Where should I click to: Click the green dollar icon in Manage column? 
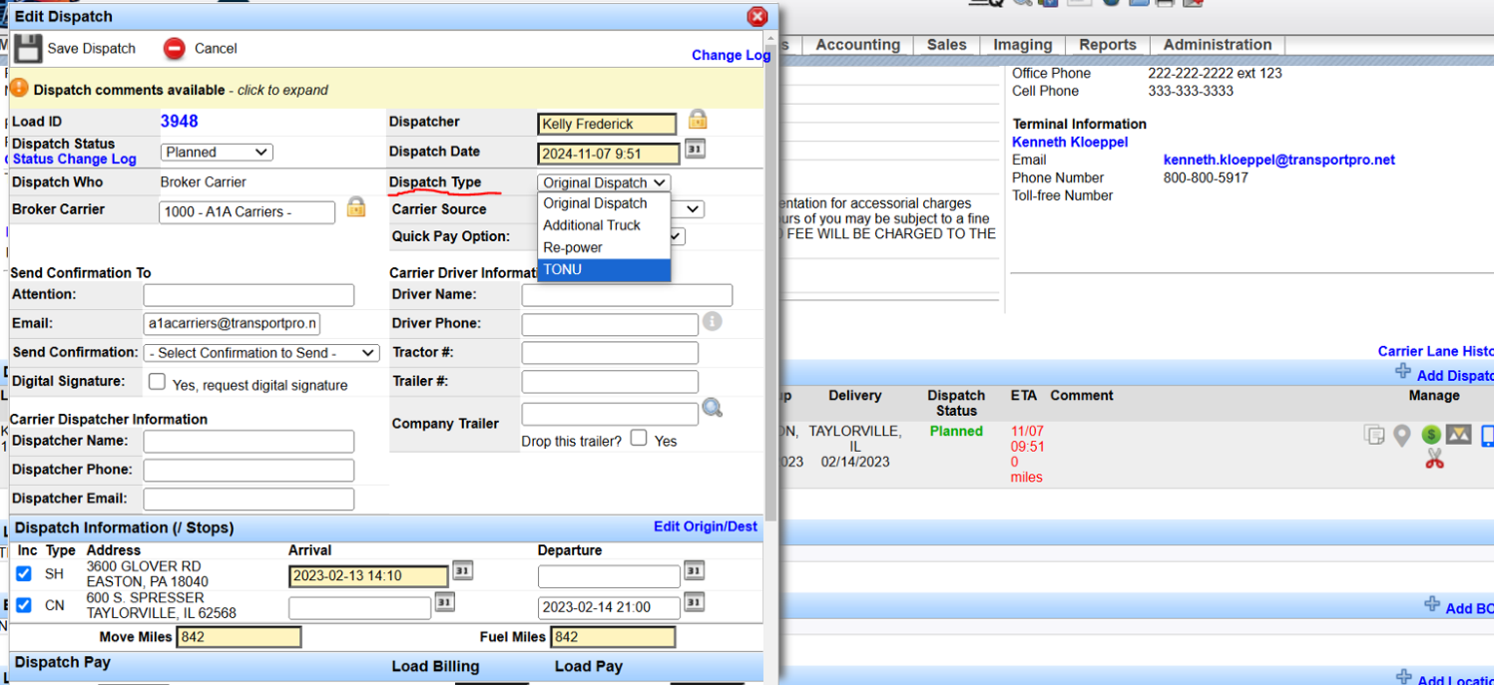[x=1431, y=435]
